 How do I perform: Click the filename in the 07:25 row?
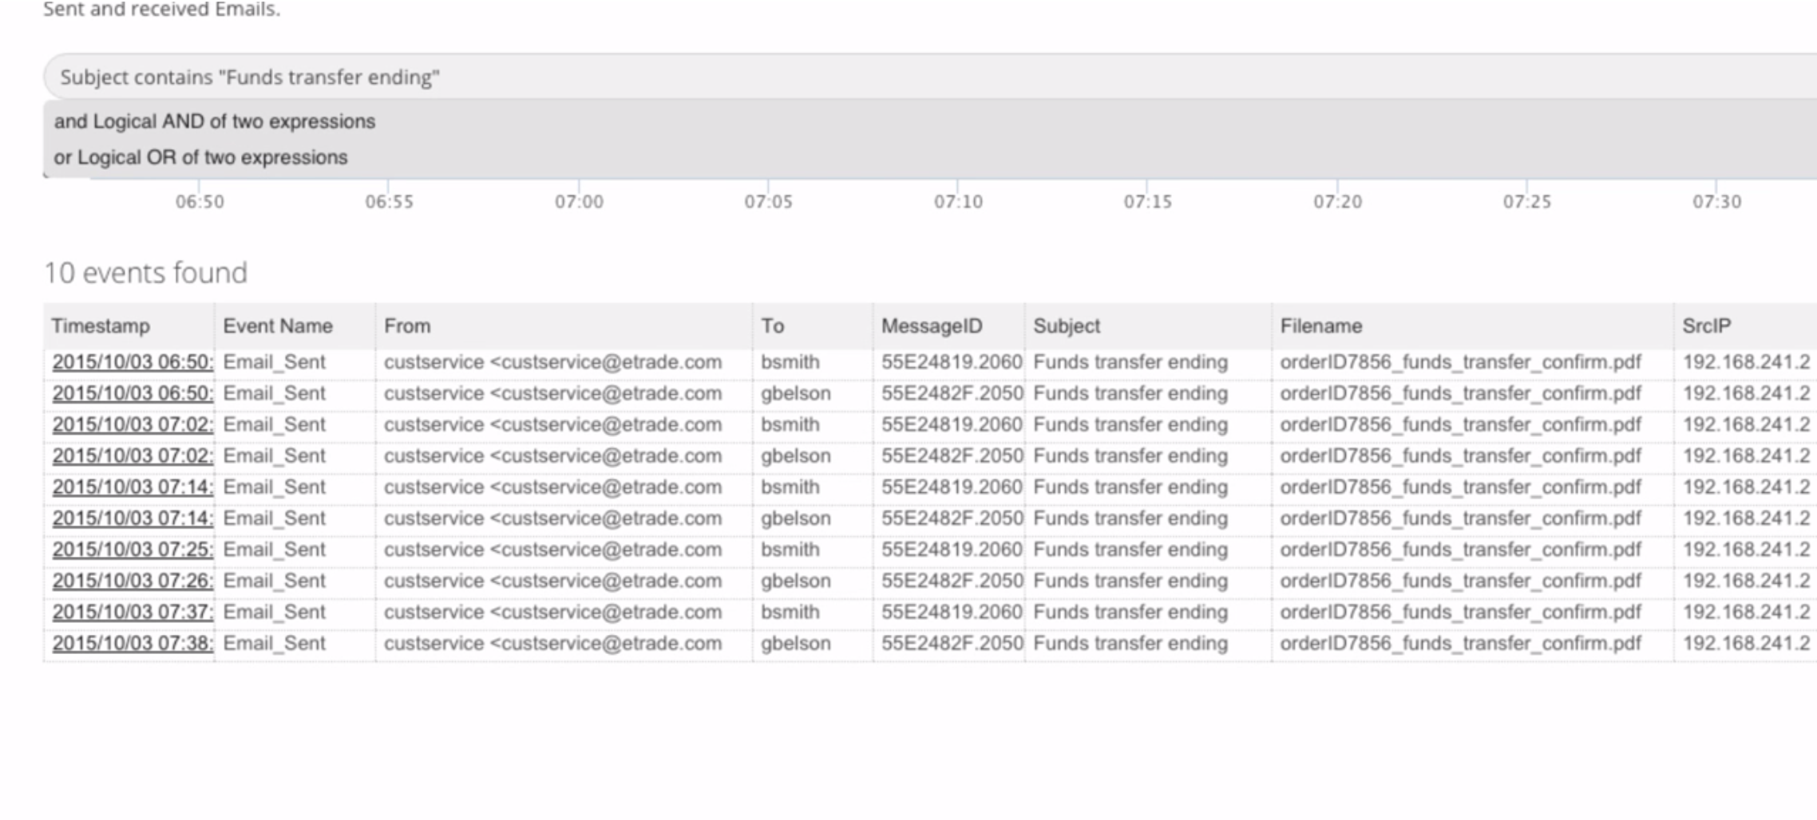pyautogui.click(x=1461, y=550)
